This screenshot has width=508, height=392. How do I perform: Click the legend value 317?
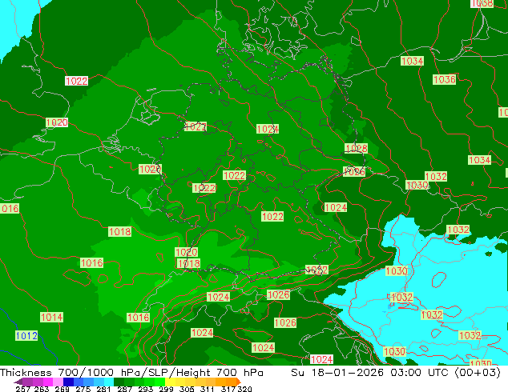click(228, 389)
